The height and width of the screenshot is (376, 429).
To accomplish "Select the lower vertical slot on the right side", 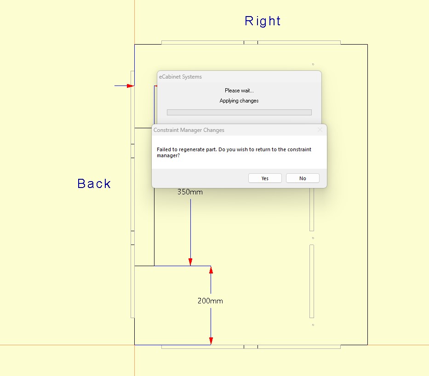I will pos(312,281).
